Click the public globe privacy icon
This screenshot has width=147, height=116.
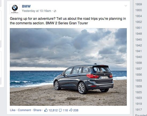pyautogui.click(x=55, y=11)
